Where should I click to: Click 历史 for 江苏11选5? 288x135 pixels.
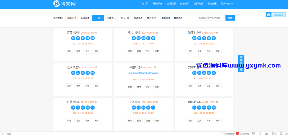coord(87,51)
